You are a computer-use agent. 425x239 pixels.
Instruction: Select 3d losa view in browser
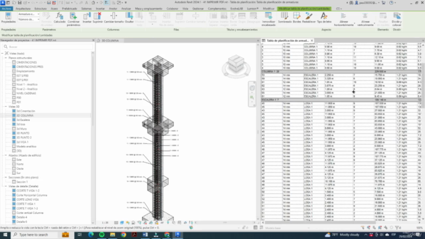(x=21, y=124)
